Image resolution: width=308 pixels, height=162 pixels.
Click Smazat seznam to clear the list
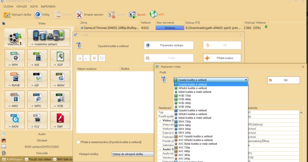90,15
